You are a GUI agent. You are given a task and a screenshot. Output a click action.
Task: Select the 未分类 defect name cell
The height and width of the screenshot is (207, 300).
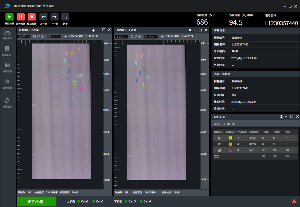(253, 138)
